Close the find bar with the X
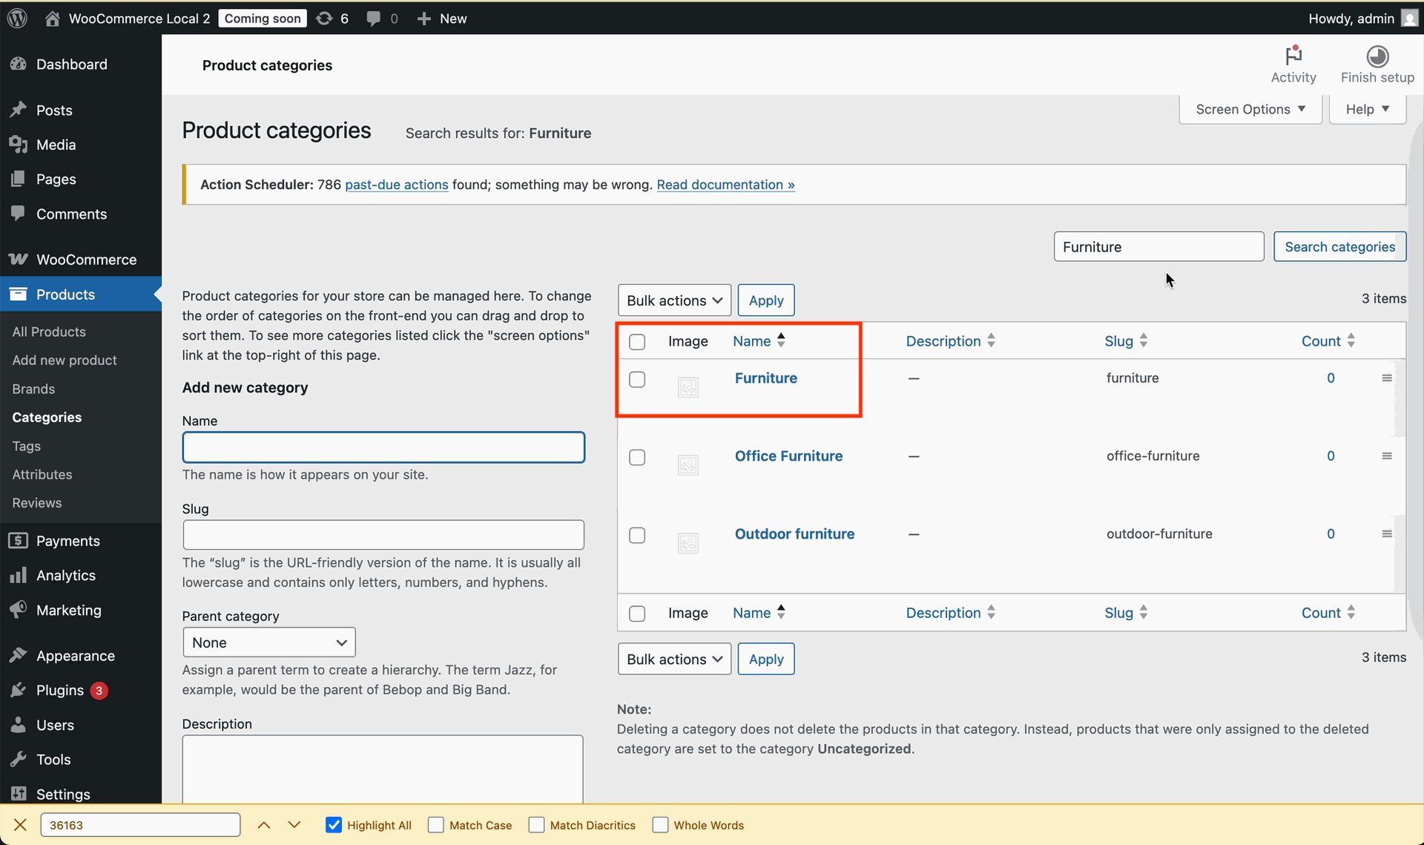The width and height of the screenshot is (1424, 845). 20,825
